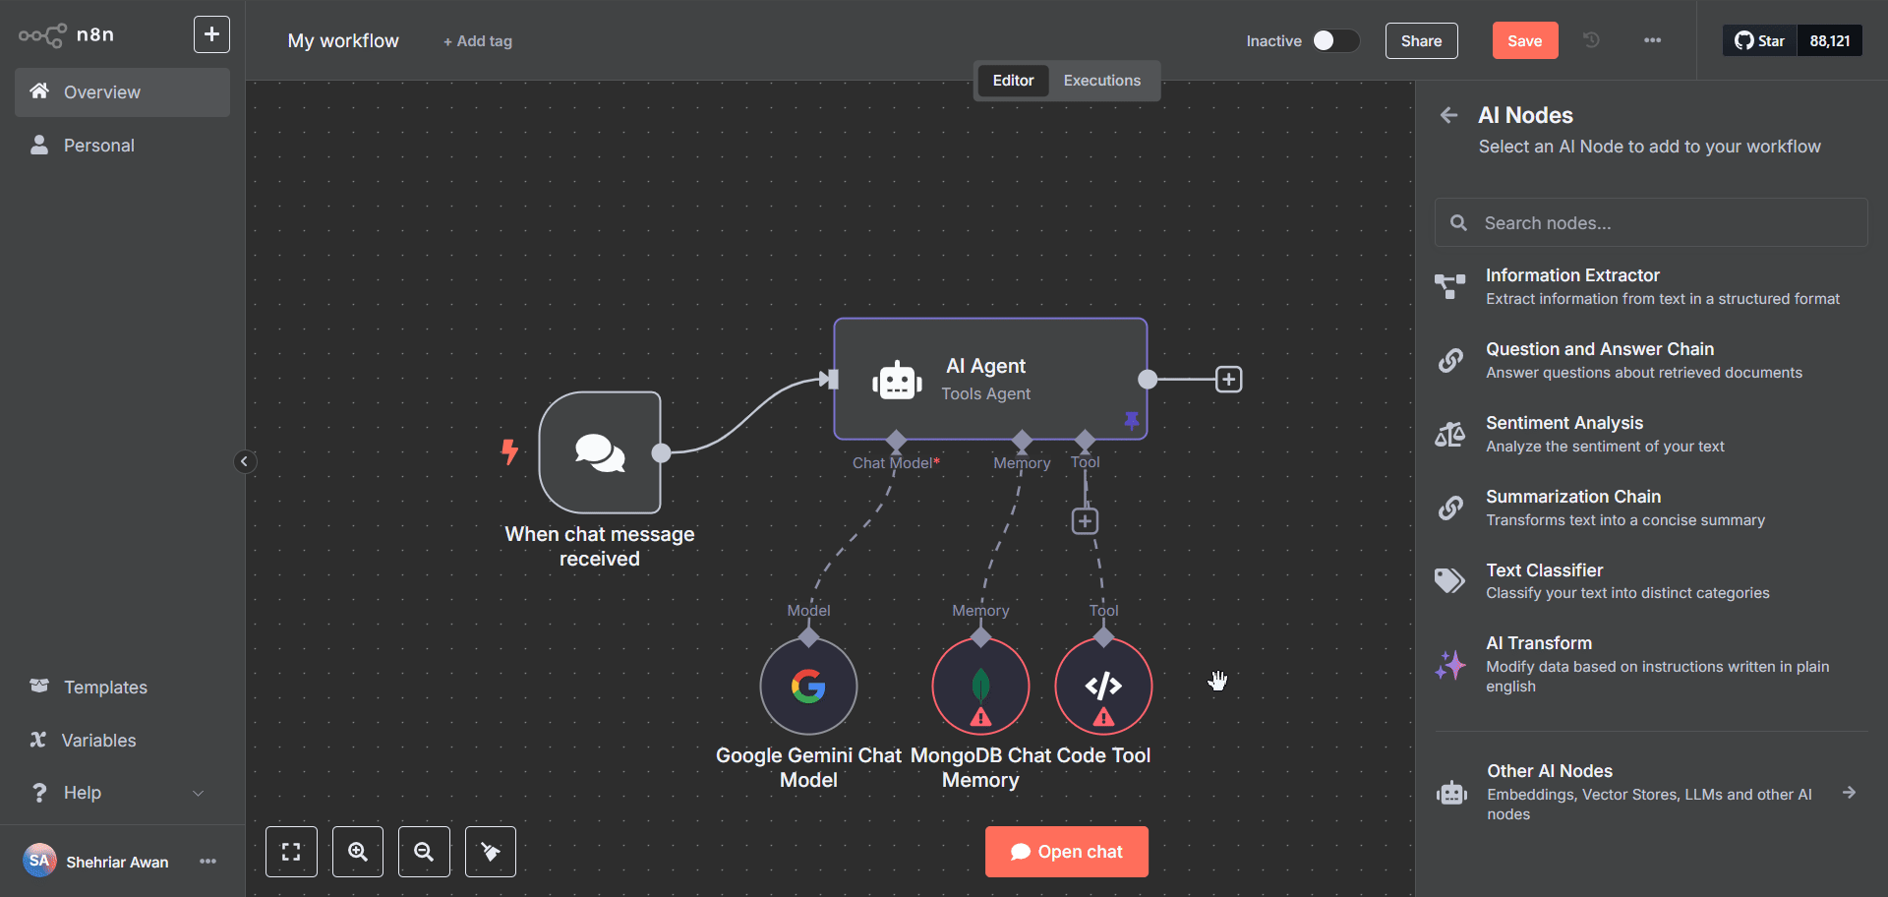
Task: Fit workflow to view with the fullscreen icon
Action: (x=291, y=852)
